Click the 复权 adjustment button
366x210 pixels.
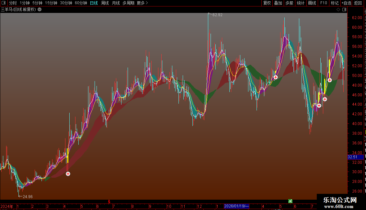[267, 3]
